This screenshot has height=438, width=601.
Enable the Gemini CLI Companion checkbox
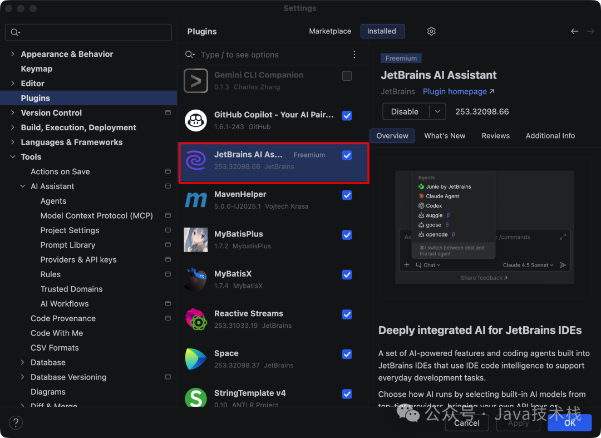click(x=347, y=76)
